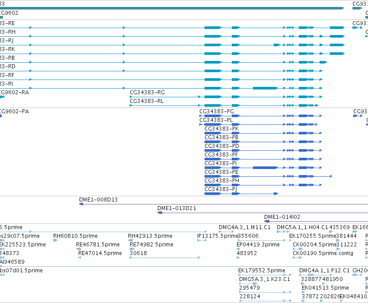This screenshot has height=303, width=368.
Task: Click the IP13175.5prime label
Action: pos(218,236)
